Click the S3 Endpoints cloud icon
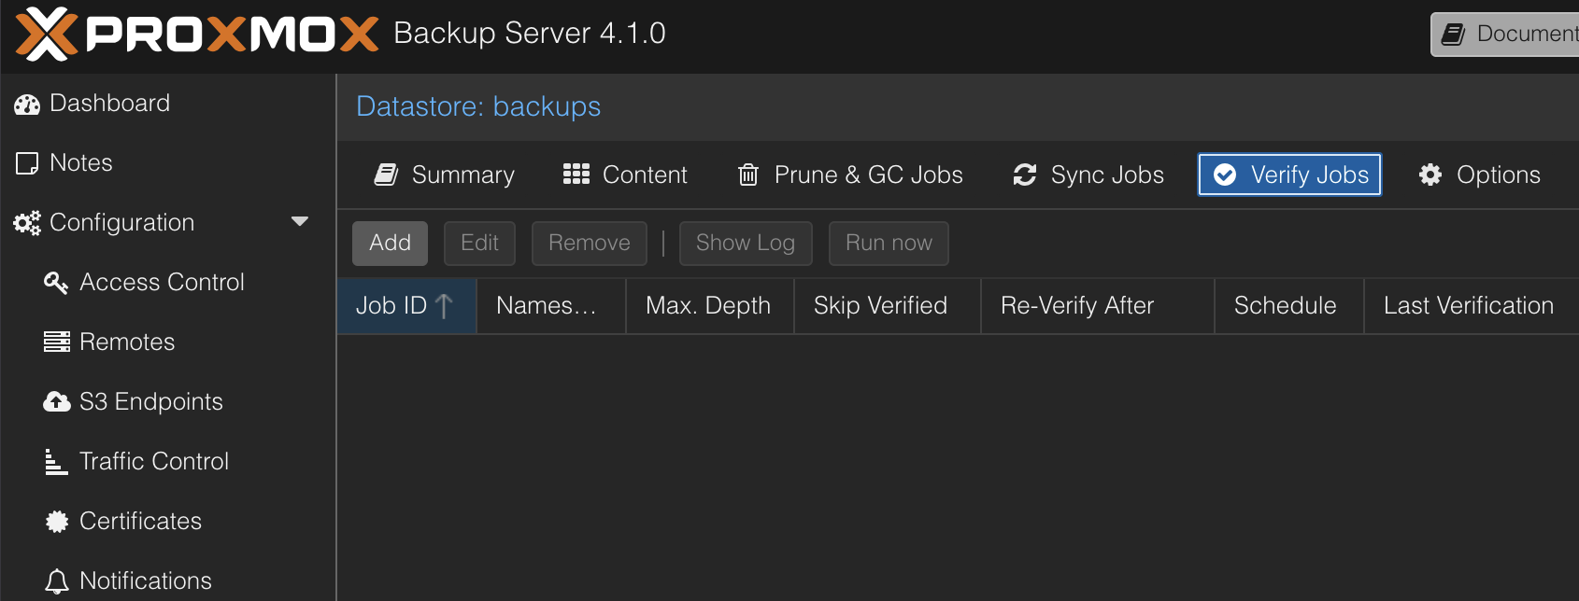 (57, 402)
